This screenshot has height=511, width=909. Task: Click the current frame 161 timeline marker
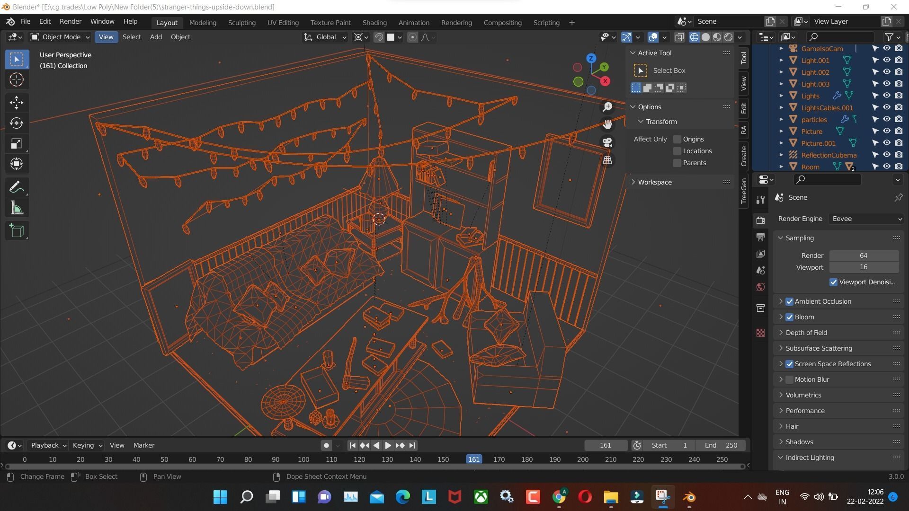coord(473,459)
